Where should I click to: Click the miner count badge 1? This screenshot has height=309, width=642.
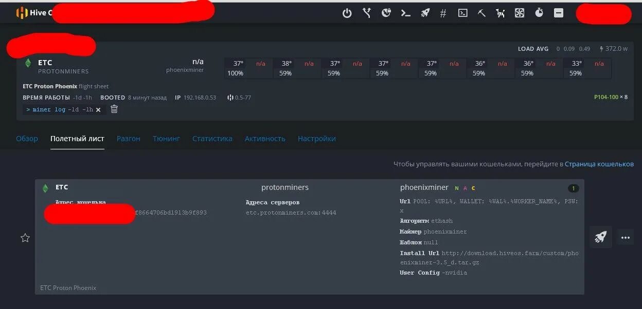573,188
